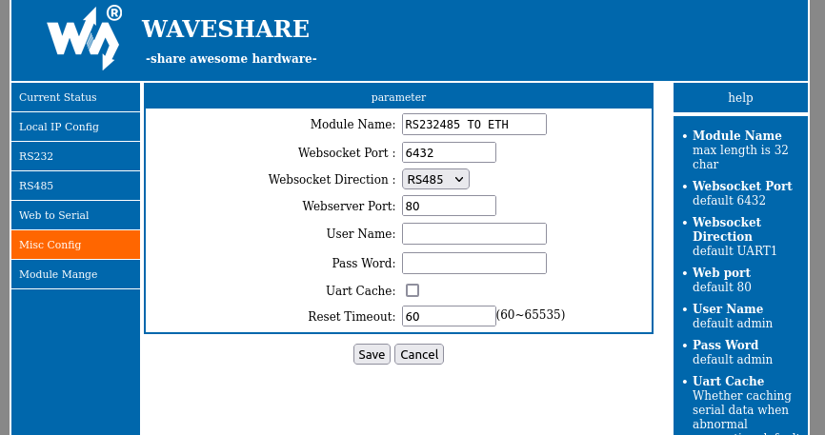Click the Waveshare logo icon
Viewport: 825px width, 435px height.
[x=84, y=38]
